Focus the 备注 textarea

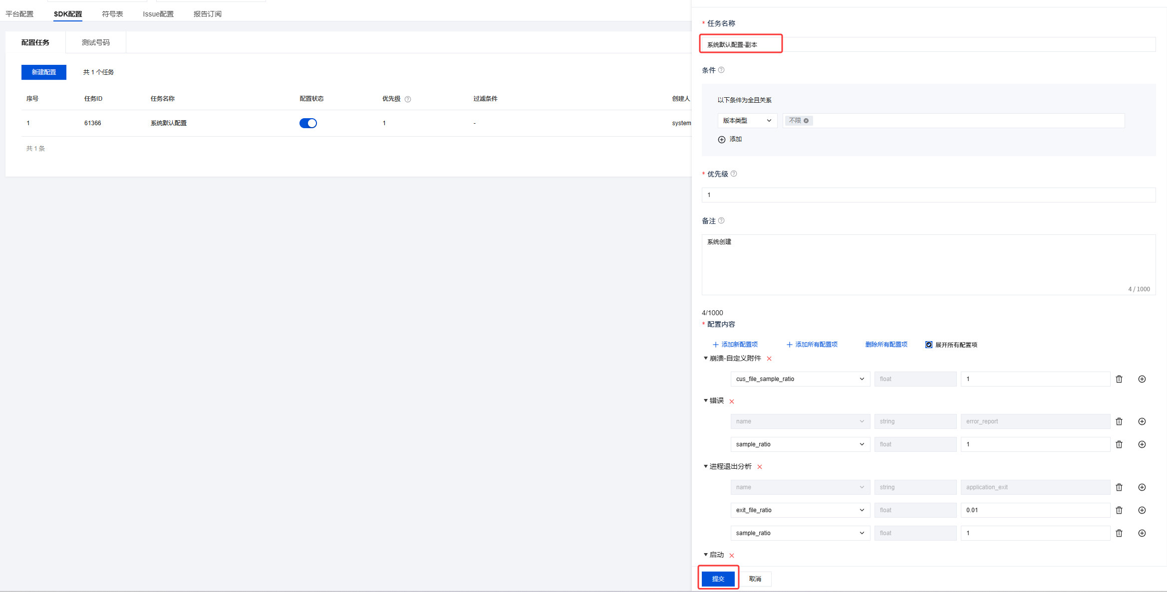tap(928, 265)
